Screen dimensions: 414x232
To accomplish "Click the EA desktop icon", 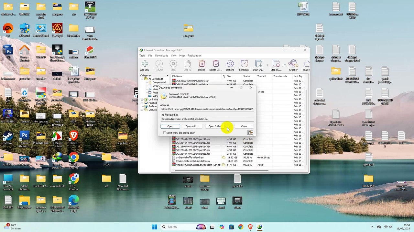I will point(8,28).
